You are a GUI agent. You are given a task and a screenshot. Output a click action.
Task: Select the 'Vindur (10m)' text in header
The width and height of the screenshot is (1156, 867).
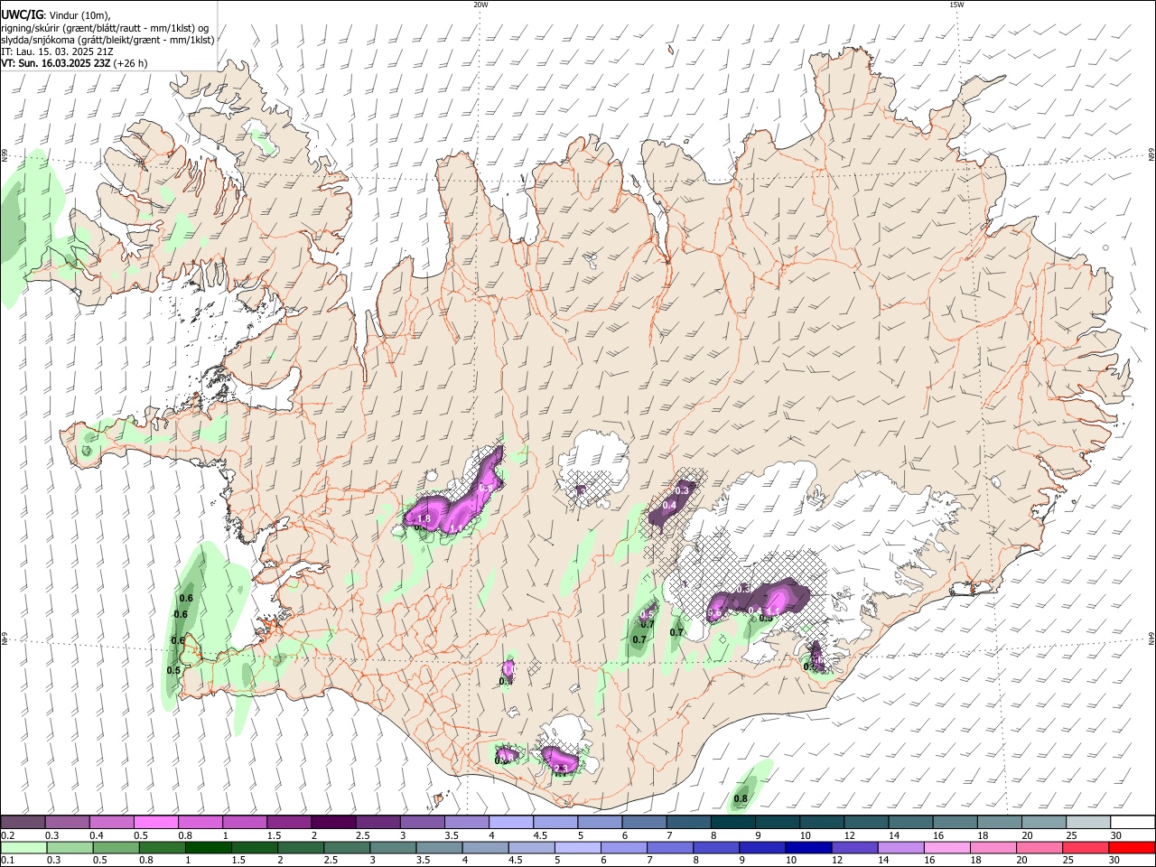pos(79,15)
